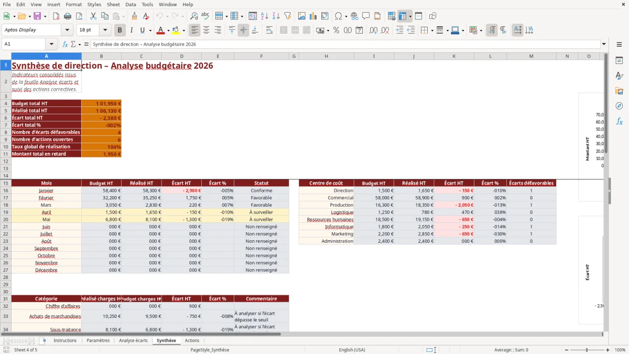Click column header F
This screenshot has width=629, height=354.
[261, 56]
